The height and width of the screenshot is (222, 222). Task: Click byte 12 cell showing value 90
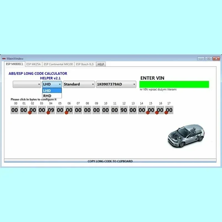click(x=124, y=110)
